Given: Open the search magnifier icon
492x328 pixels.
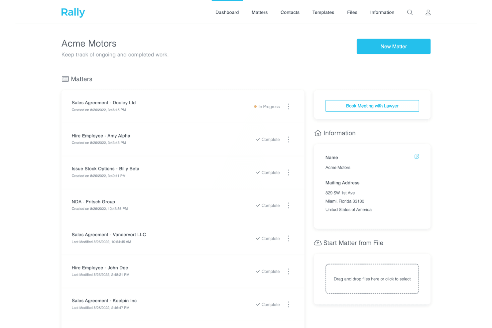Looking at the screenshot, I should click(410, 12).
